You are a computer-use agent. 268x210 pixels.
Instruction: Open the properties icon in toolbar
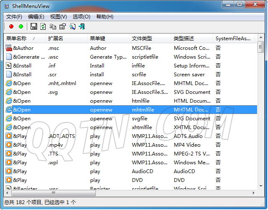point(62,26)
